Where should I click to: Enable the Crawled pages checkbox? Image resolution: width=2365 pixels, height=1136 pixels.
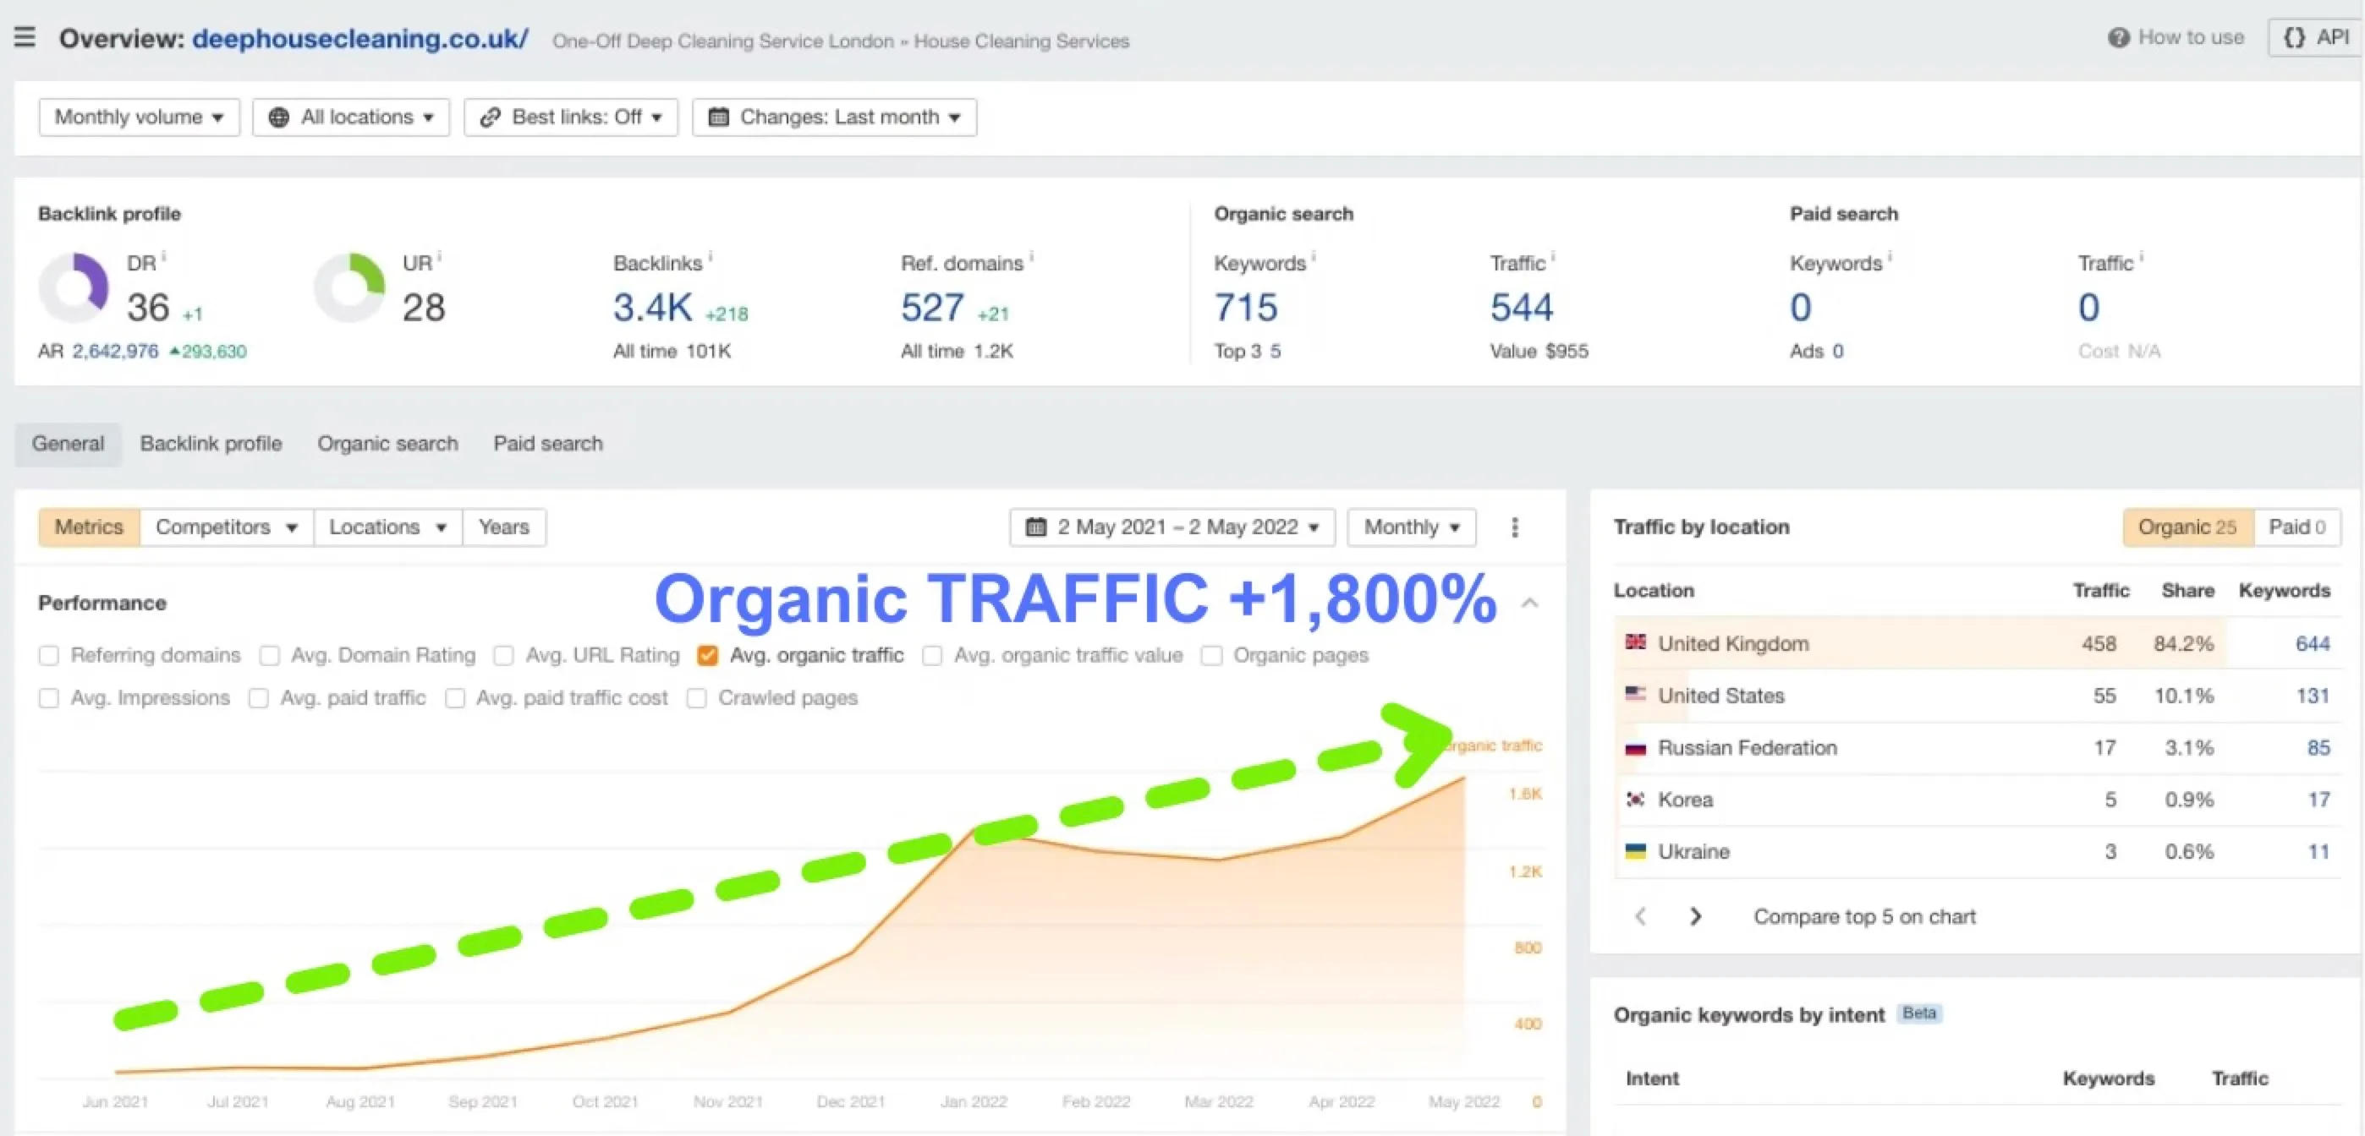697,699
